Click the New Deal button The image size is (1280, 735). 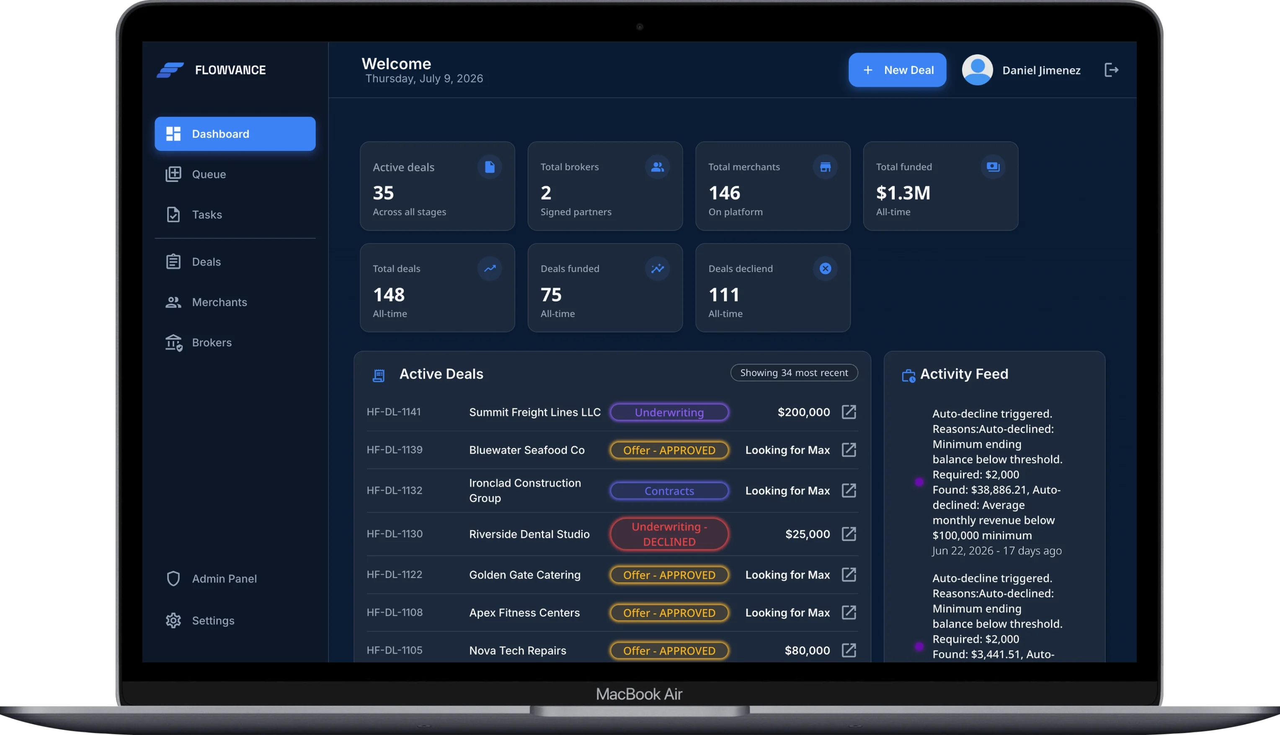(x=897, y=69)
